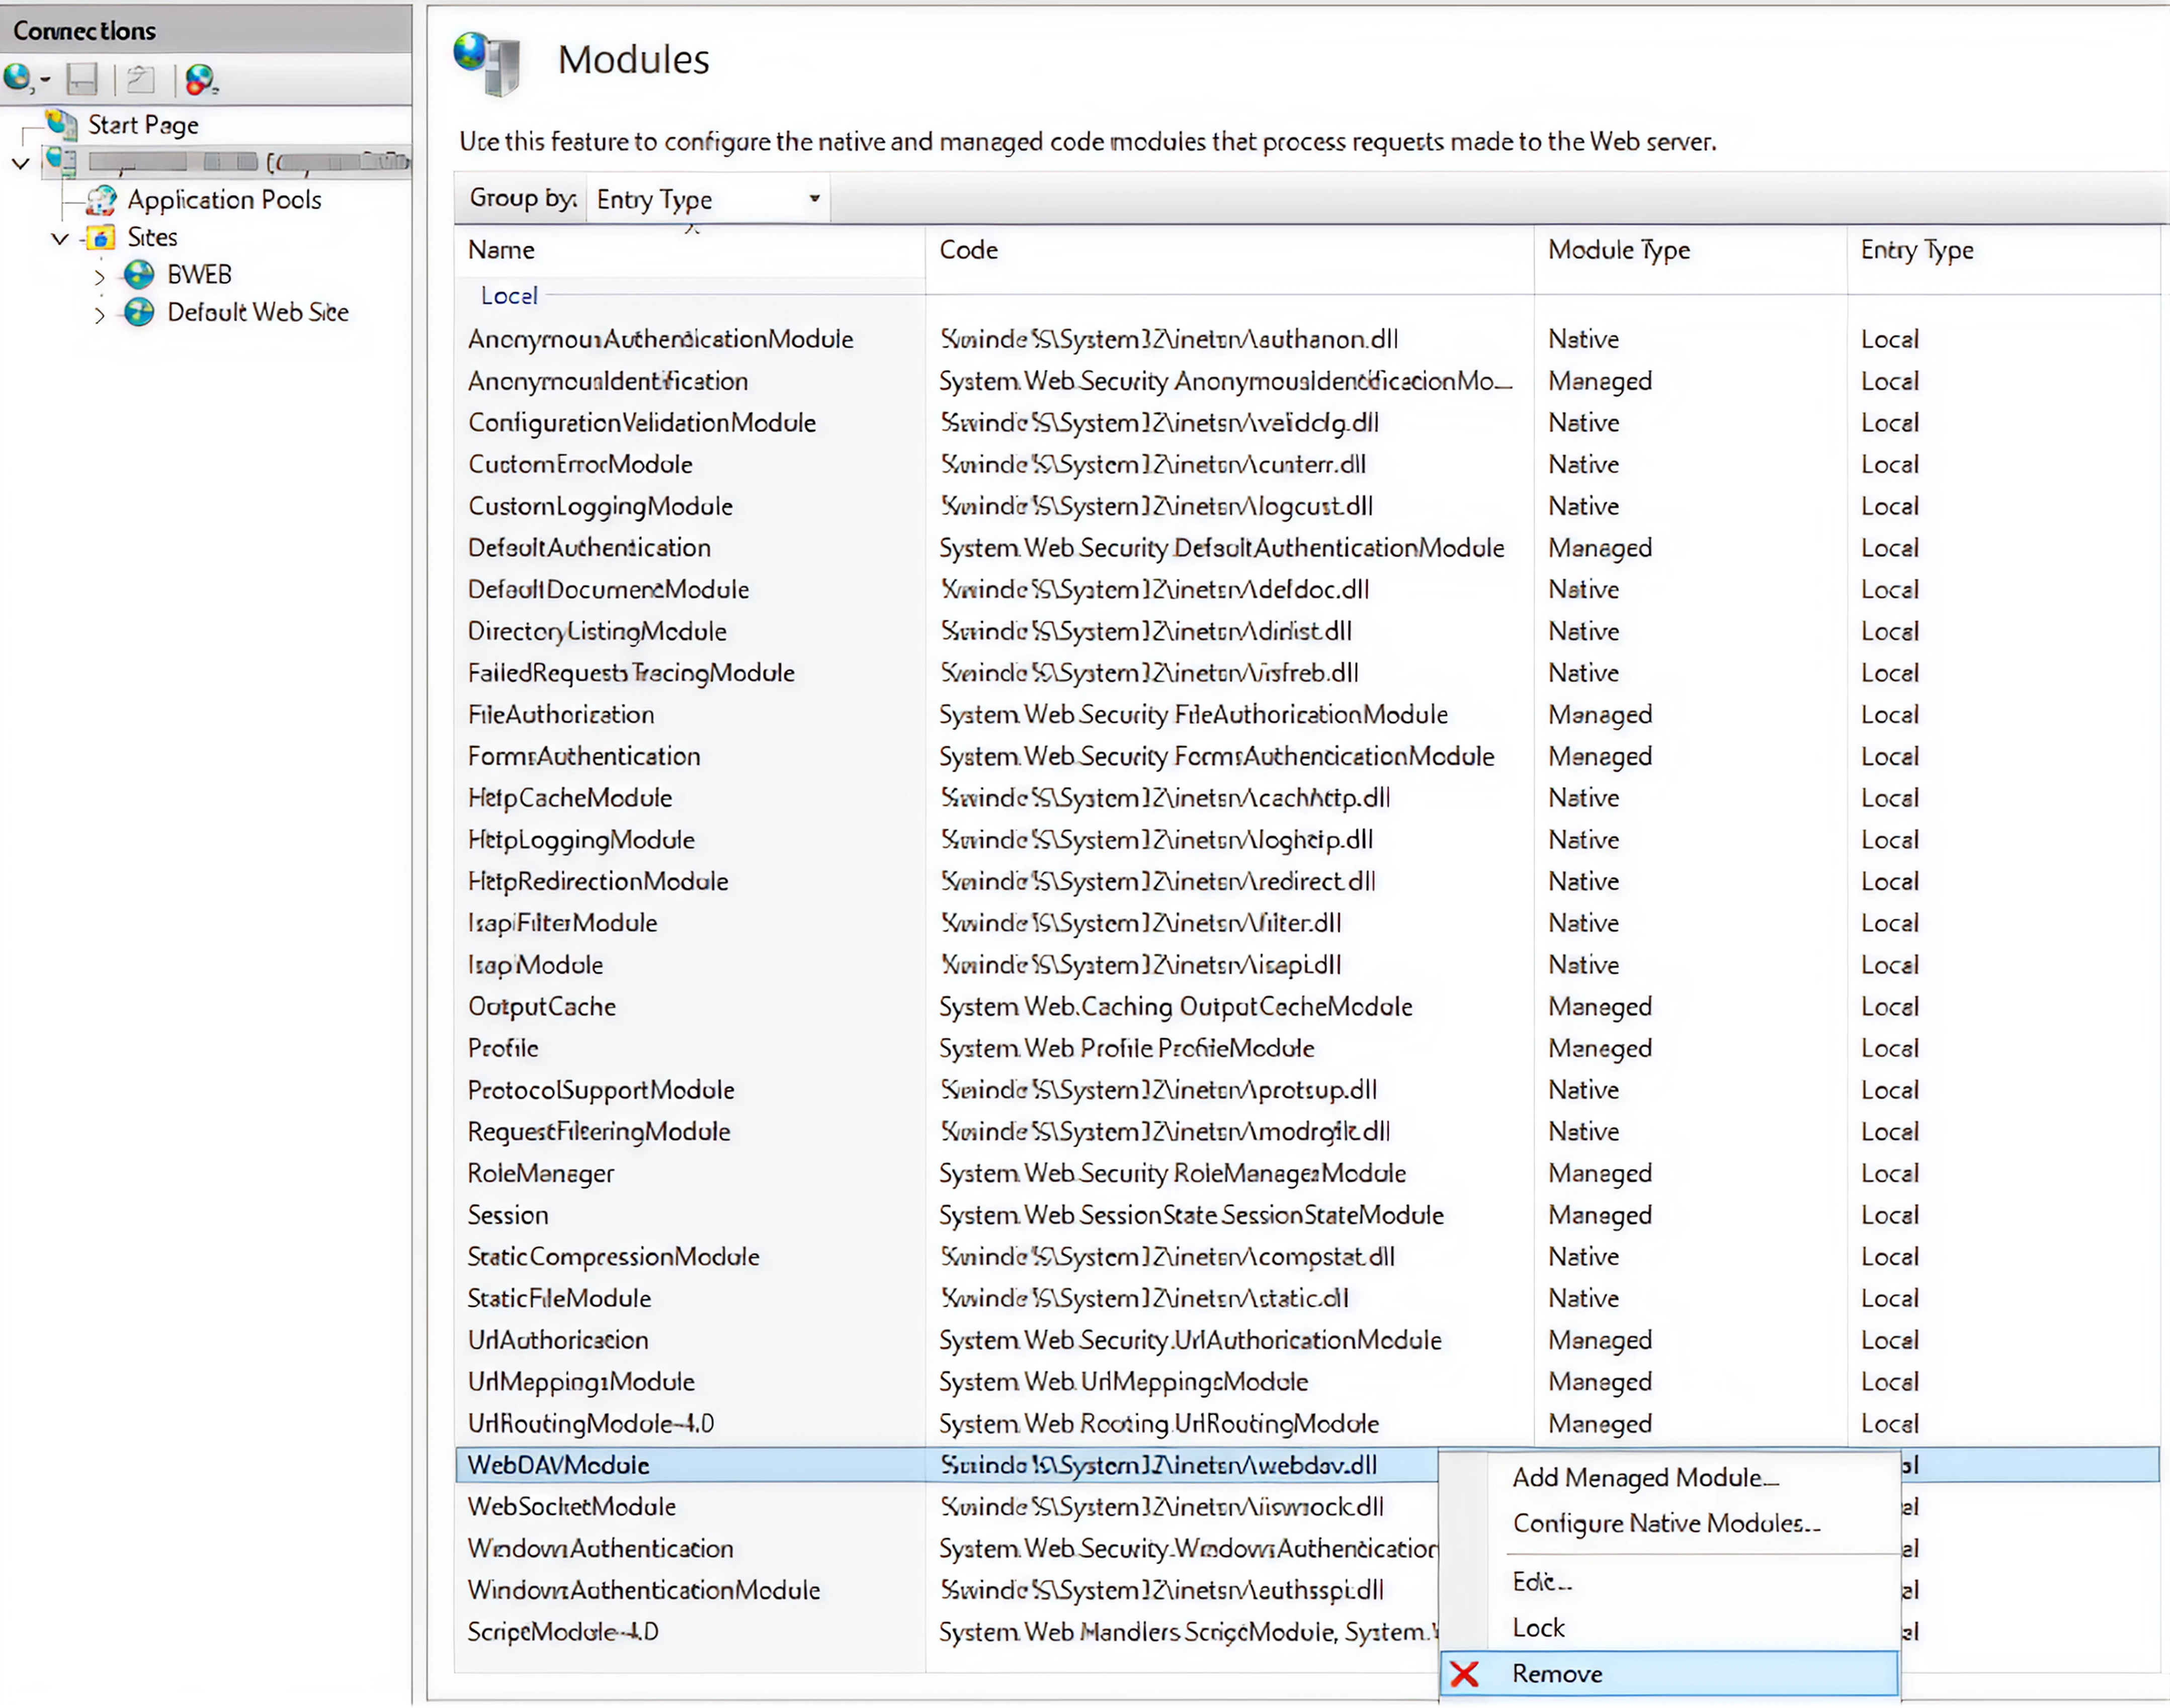Select UrlAuthorization row

pos(1307,1340)
